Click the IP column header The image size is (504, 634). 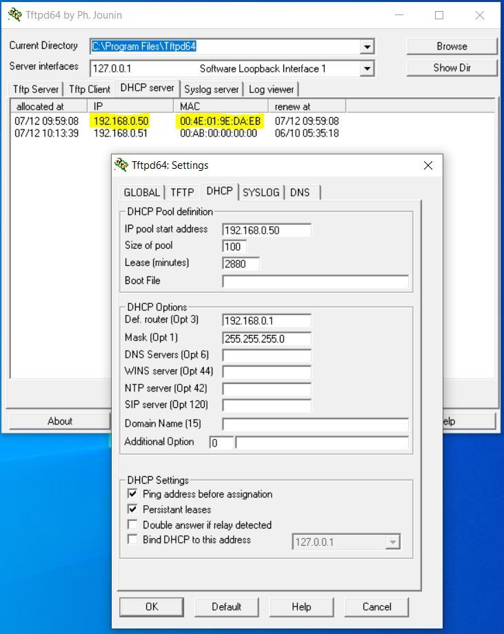pyautogui.click(x=130, y=106)
